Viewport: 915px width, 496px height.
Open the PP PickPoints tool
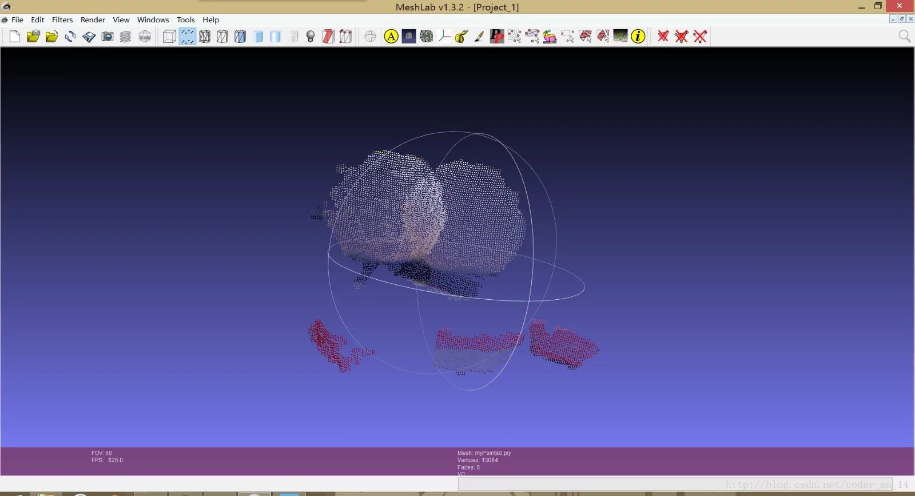tap(497, 37)
